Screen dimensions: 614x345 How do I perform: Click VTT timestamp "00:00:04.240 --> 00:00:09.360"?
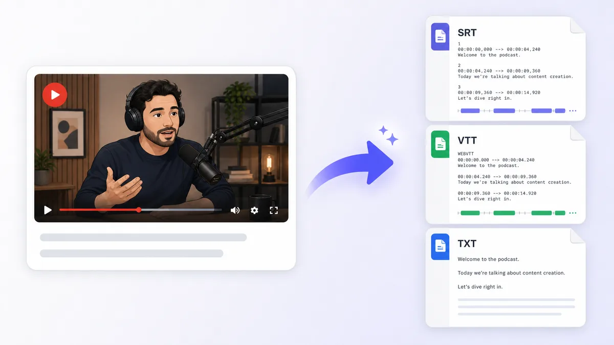click(497, 176)
